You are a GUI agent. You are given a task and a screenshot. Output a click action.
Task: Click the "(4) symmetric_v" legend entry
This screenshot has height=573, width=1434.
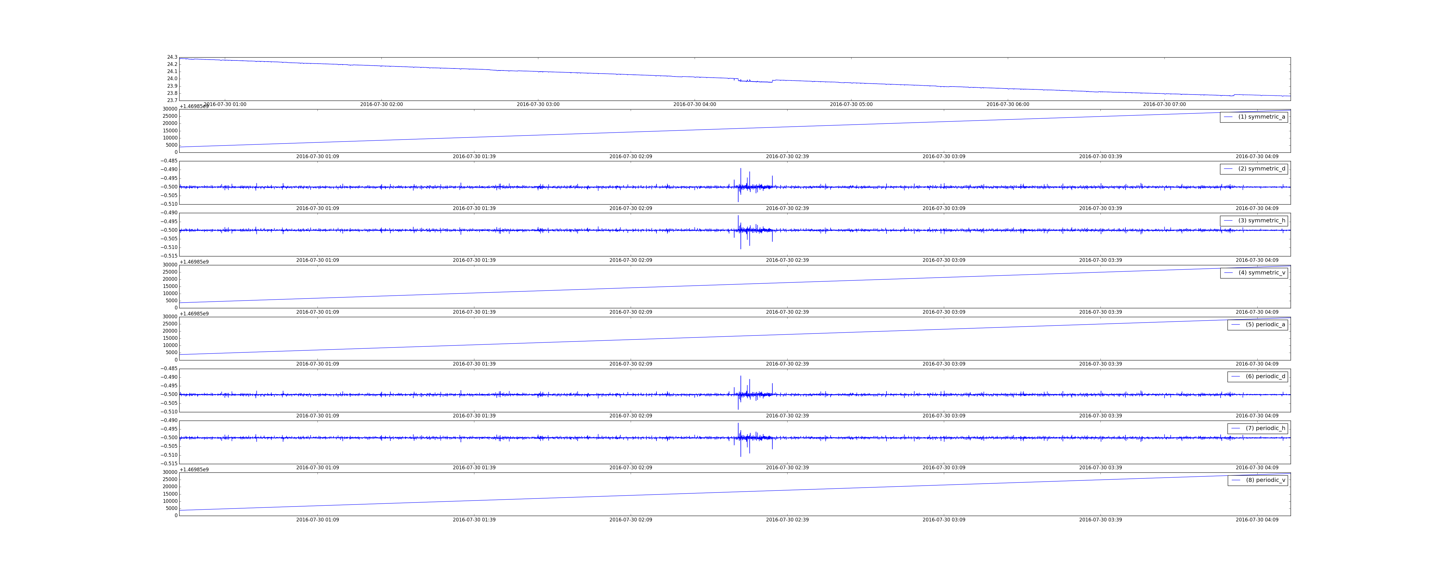(x=1254, y=272)
